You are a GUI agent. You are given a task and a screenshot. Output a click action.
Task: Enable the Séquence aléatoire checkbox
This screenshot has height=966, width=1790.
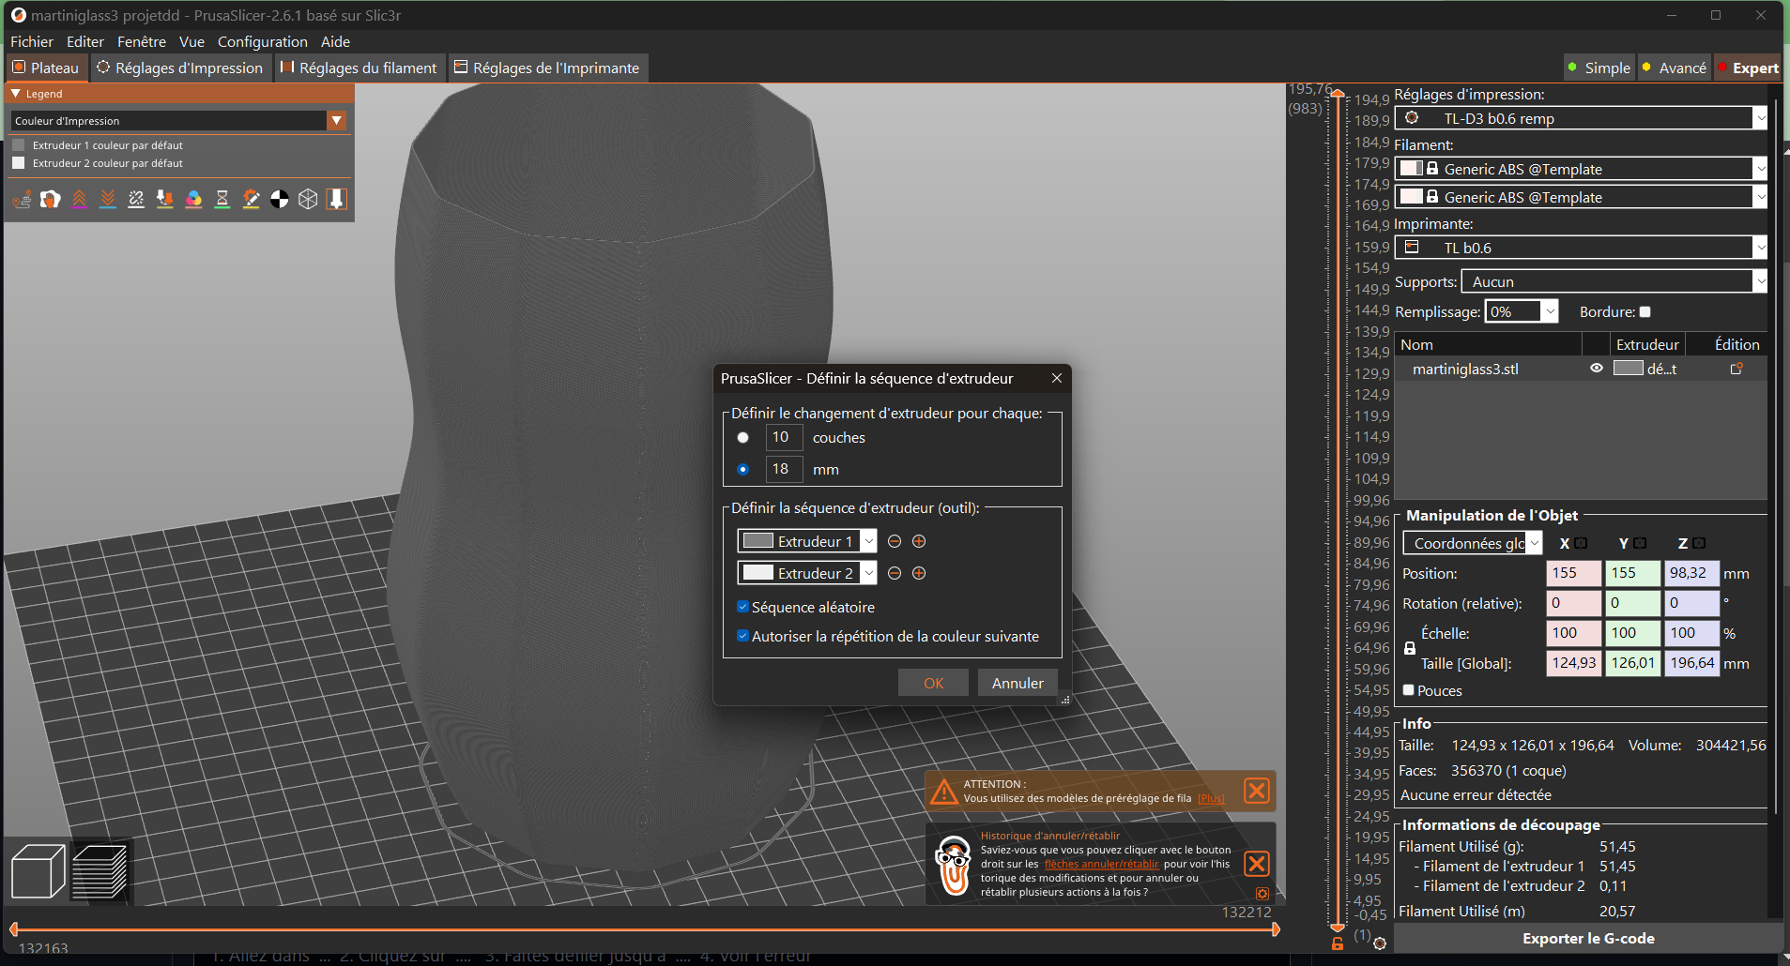point(743,607)
